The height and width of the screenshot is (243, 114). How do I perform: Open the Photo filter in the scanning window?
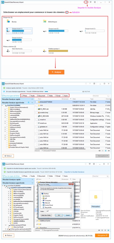(x=24, y=96)
